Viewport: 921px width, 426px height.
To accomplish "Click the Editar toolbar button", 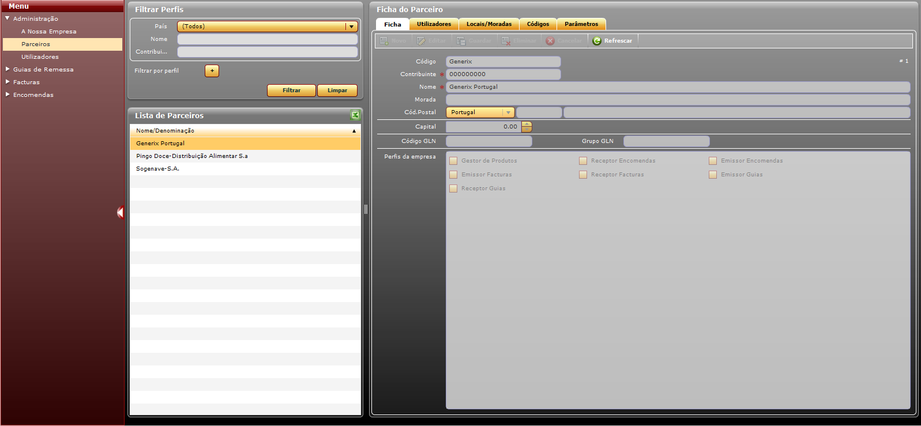I will [x=431, y=41].
